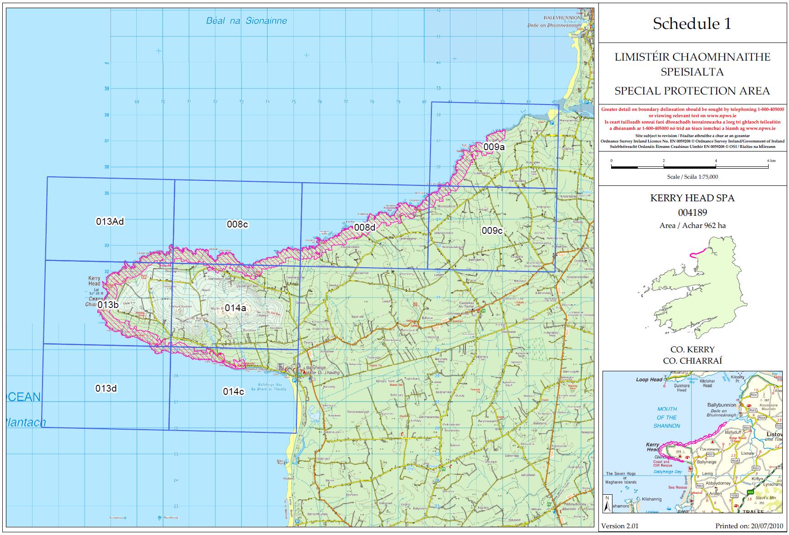Click the 'CO. KERRY' label

(692, 350)
